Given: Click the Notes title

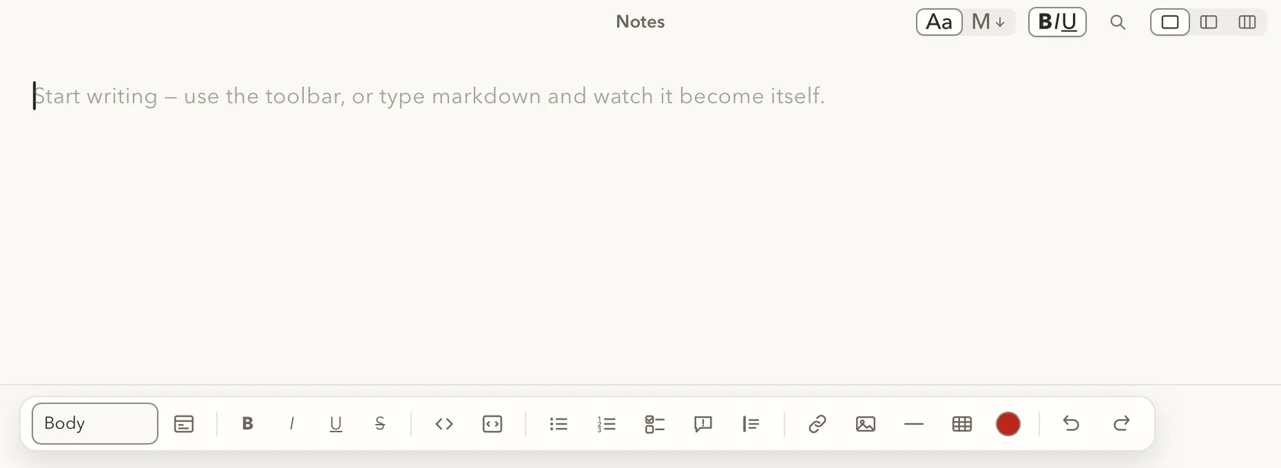Looking at the screenshot, I should point(640,22).
